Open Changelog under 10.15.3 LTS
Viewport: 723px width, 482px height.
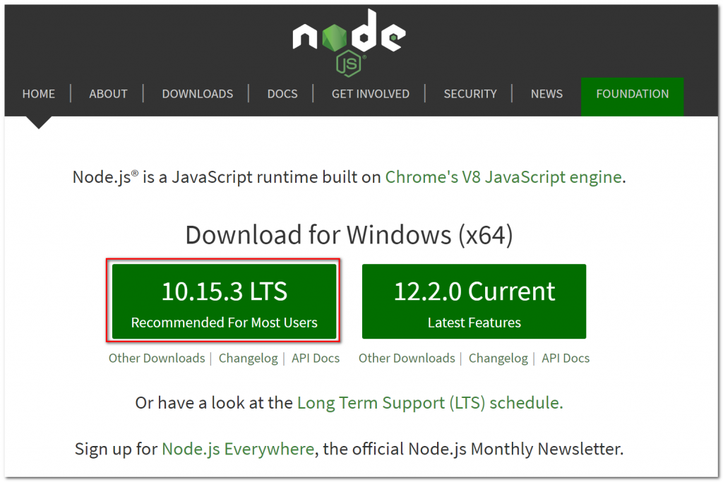coord(248,358)
